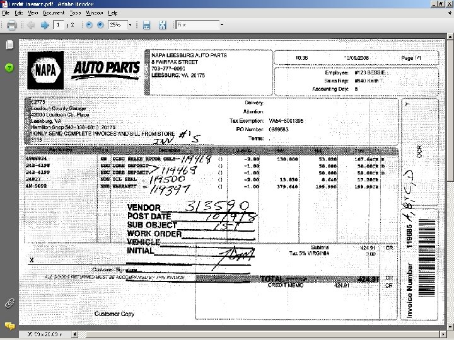
Task: Close the Adobe Reader window
Action: click(449, 4)
